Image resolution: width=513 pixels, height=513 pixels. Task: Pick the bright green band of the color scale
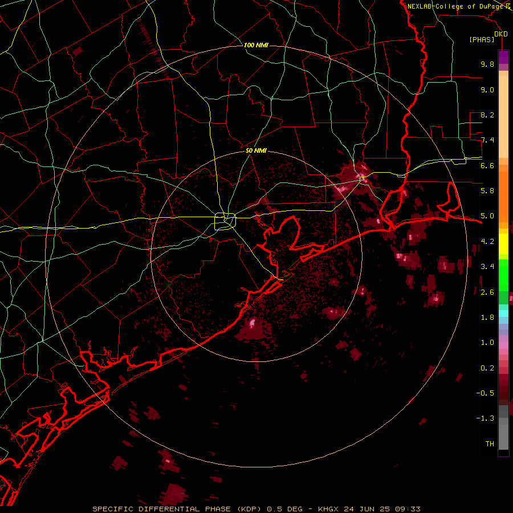point(503,275)
